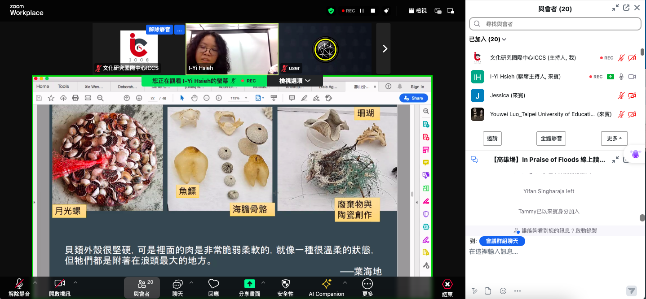Open the 會議群組聊天 recipient selector

[502, 241]
